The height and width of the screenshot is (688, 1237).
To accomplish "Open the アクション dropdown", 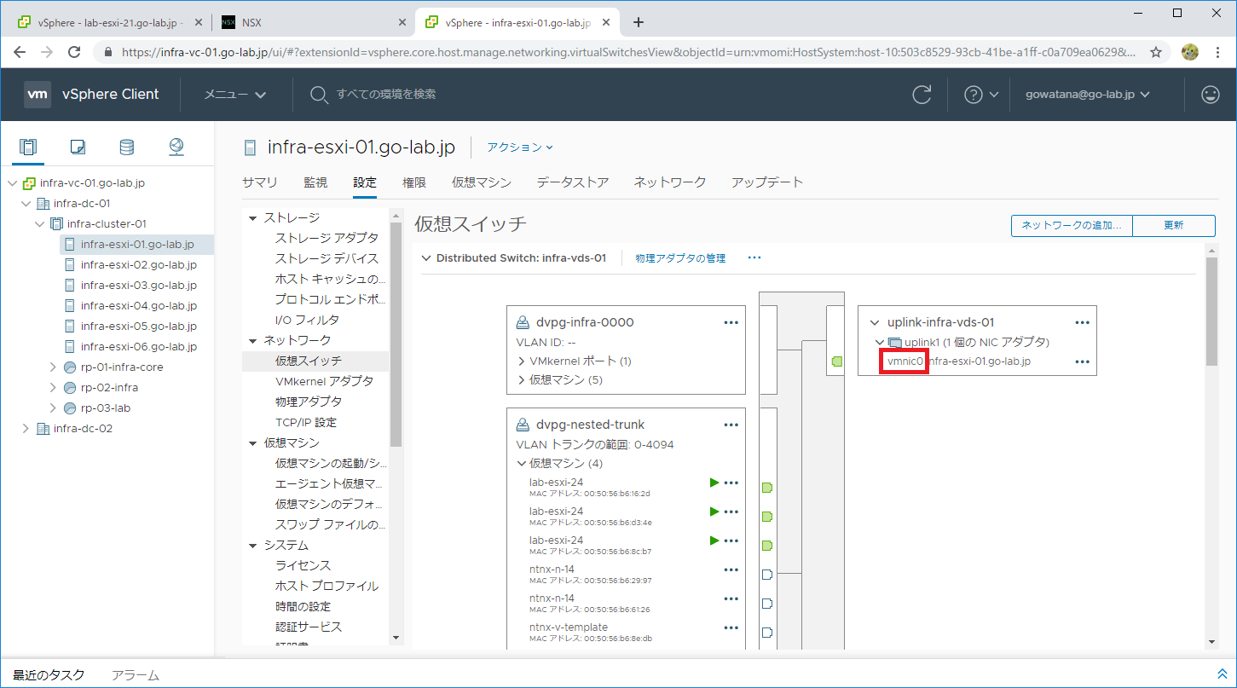I will [520, 147].
